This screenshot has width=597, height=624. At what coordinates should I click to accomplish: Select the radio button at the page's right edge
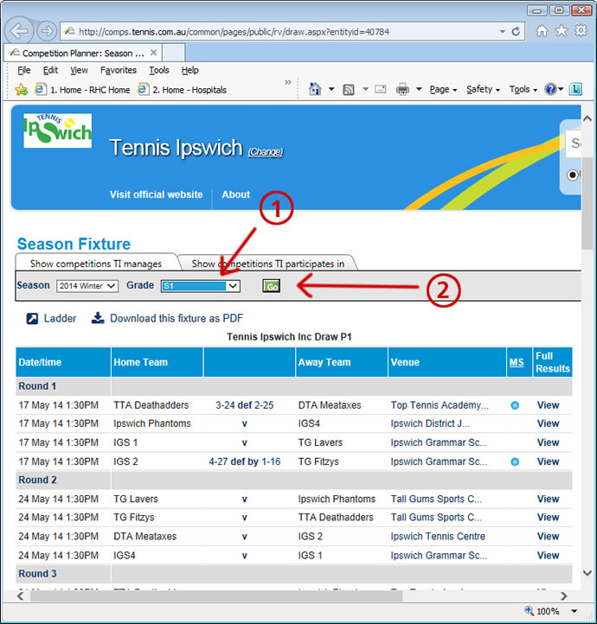tap(573, 175)
